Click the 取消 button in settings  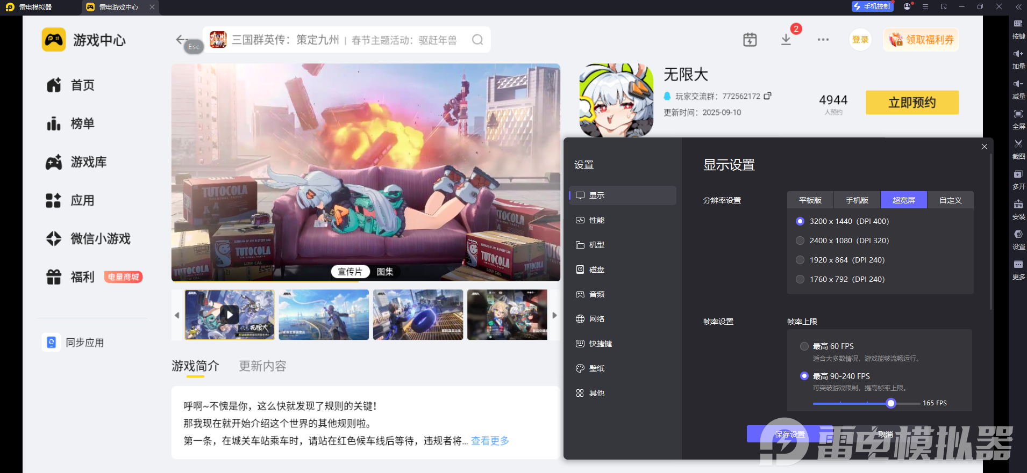pos(885,434)
